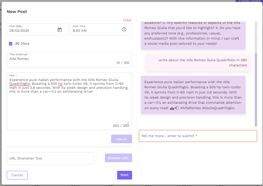This screenshot has height=186, width=263.
Task: Open the Post Date calendar icon
Action: [60, 30]
